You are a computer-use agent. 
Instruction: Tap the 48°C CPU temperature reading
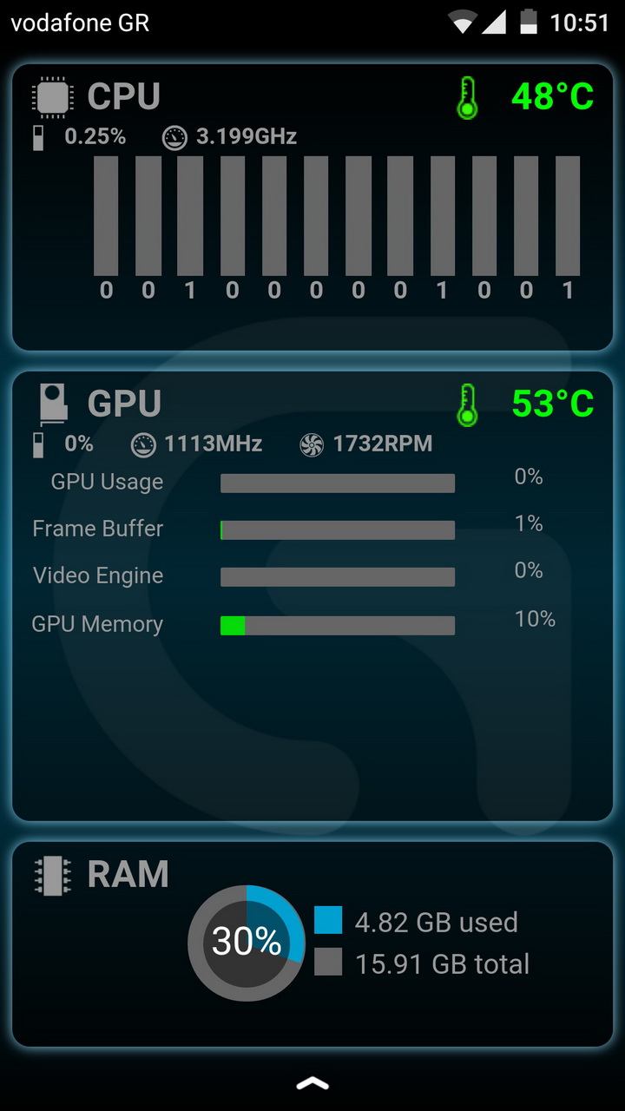[x=553, y=96]
